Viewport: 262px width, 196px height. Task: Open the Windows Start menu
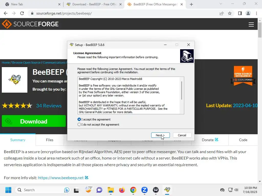click(x=8, y=190)
